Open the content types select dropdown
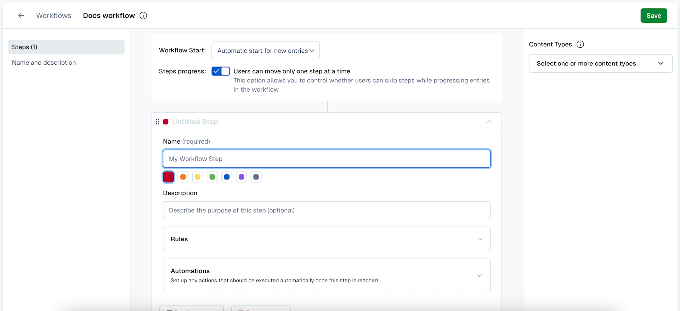Screen dimensions: 680x311 click(x=600, y=63)
